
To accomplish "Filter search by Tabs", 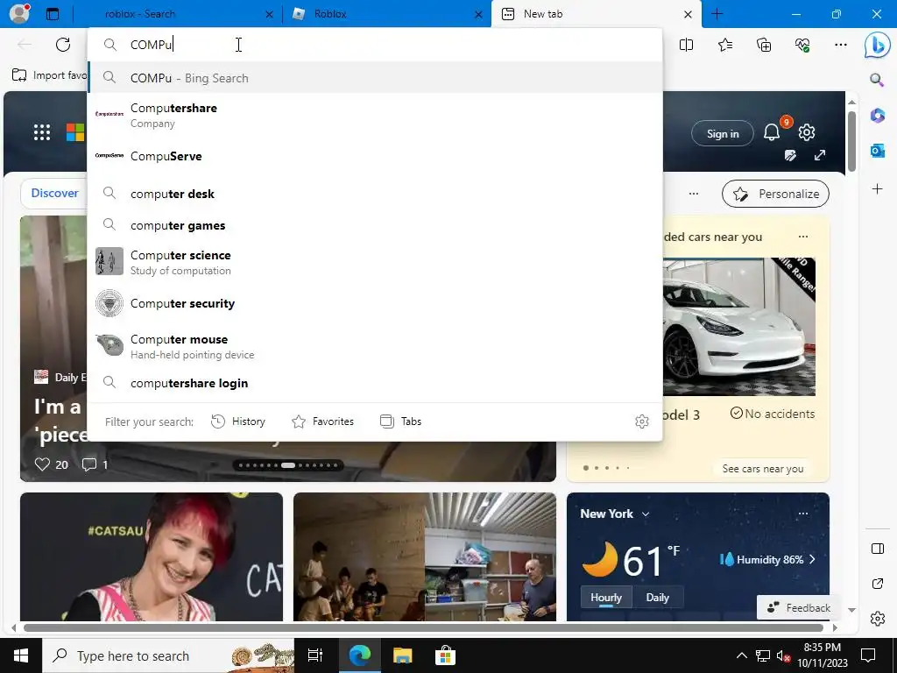I will pos(400,422).
